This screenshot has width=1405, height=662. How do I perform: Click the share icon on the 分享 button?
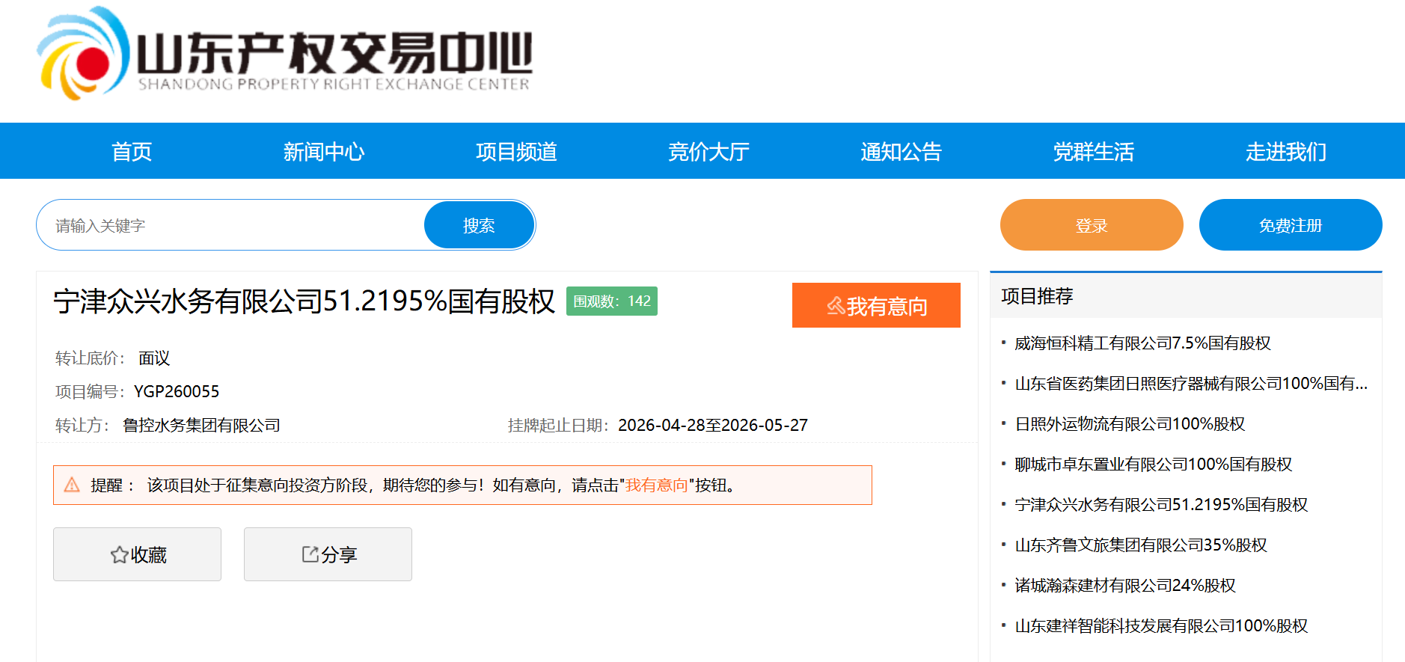(x=310, y=554)
